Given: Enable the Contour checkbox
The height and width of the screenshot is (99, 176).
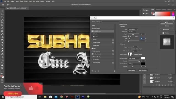Looking at the screenshot, I should coord(93,34).
